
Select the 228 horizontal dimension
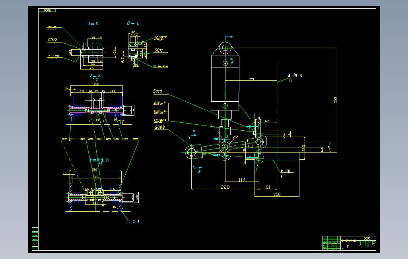tap(225, 187)
